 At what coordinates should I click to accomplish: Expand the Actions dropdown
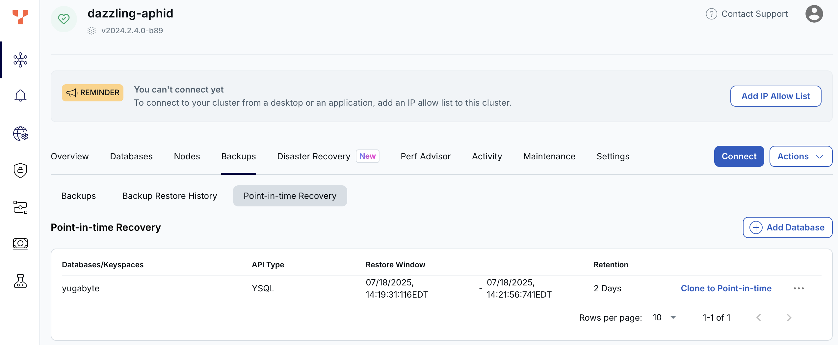(800, 156)
